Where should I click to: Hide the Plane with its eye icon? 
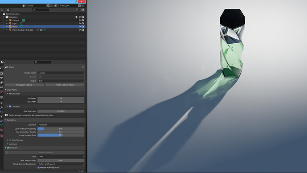click(x=80, y=26)
